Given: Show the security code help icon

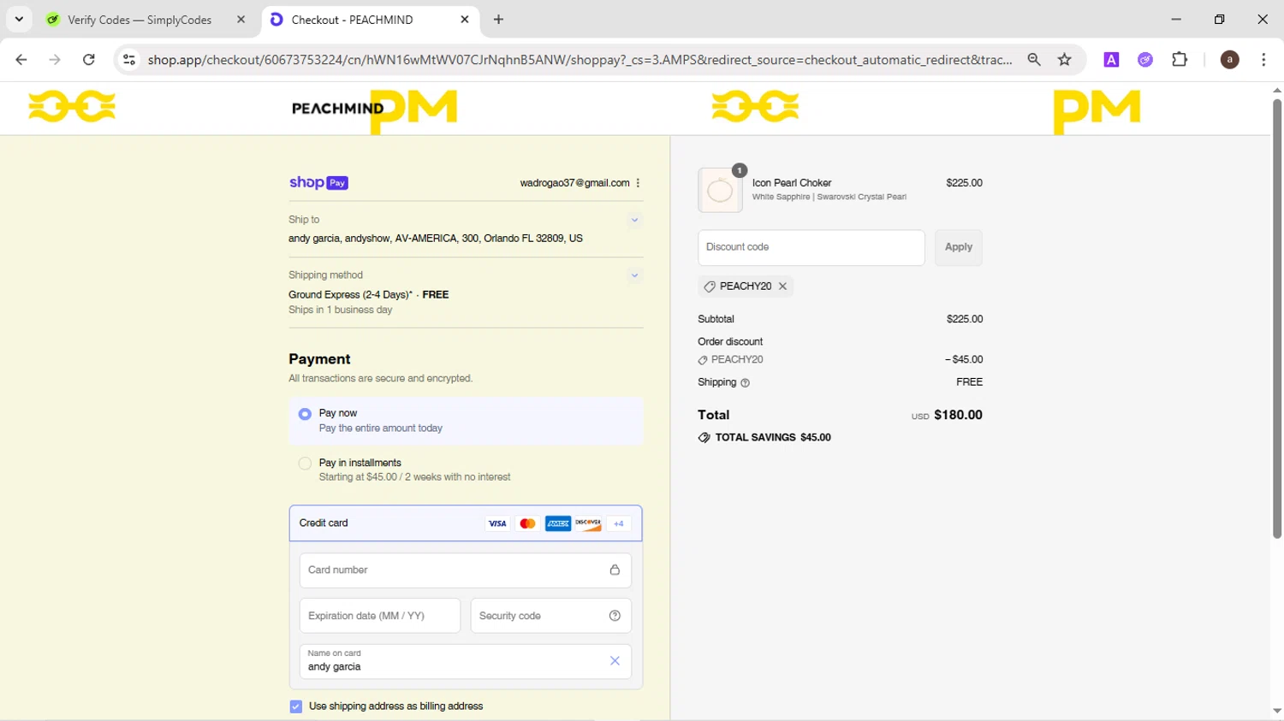Looking at the screenshot, I should pos(615,616).
